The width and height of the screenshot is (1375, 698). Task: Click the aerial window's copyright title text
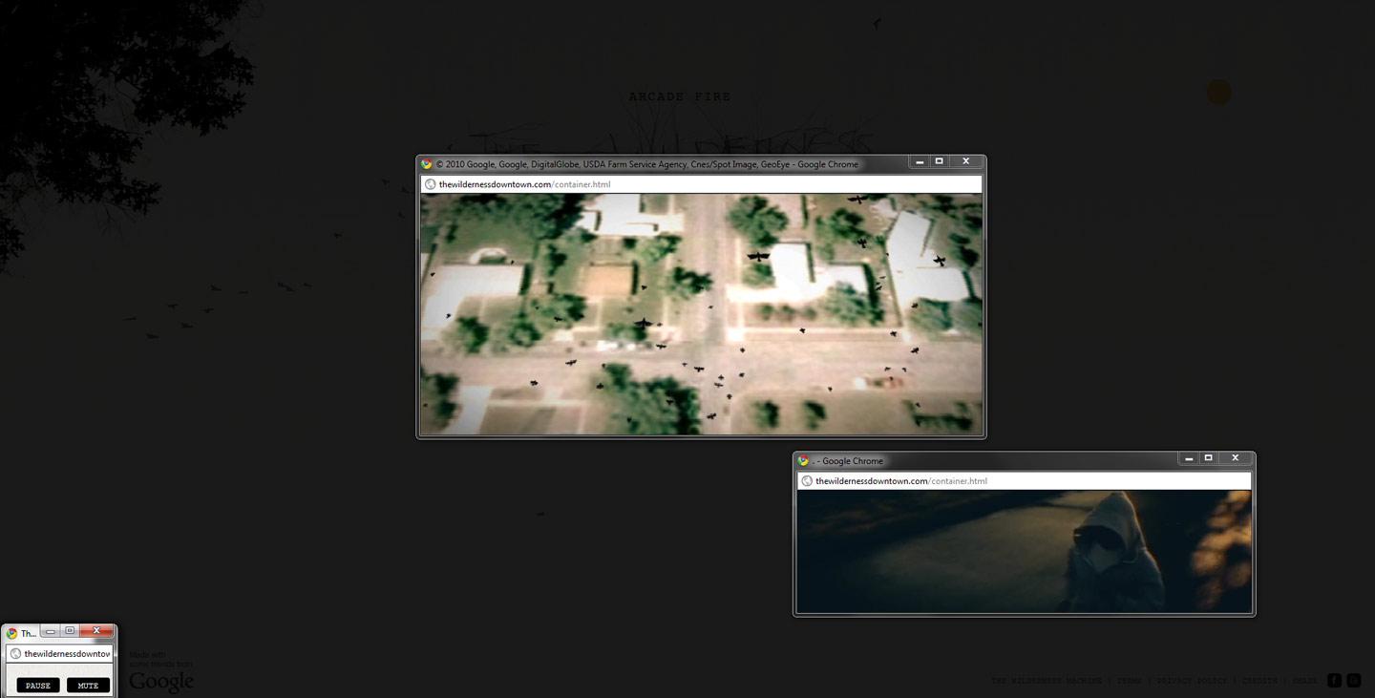click(x=646, y=164)
